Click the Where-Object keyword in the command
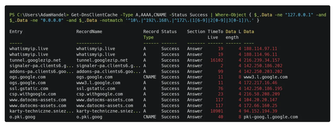 click(x=231, y=15)
